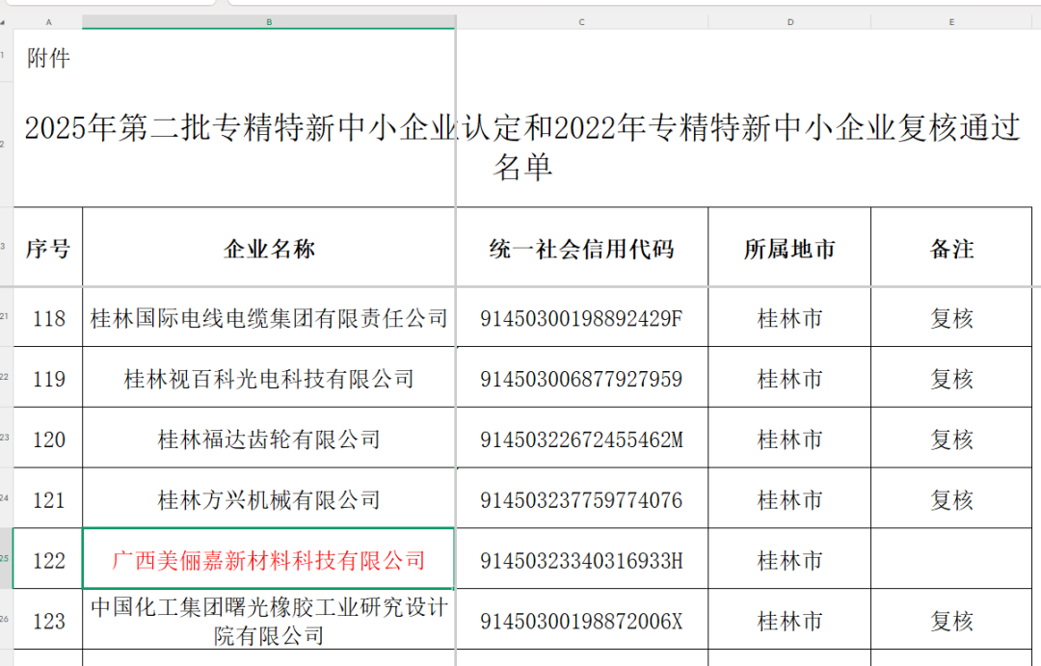
Task: Select the credit code 91450300198892429F cell
Action: [581, 318]
